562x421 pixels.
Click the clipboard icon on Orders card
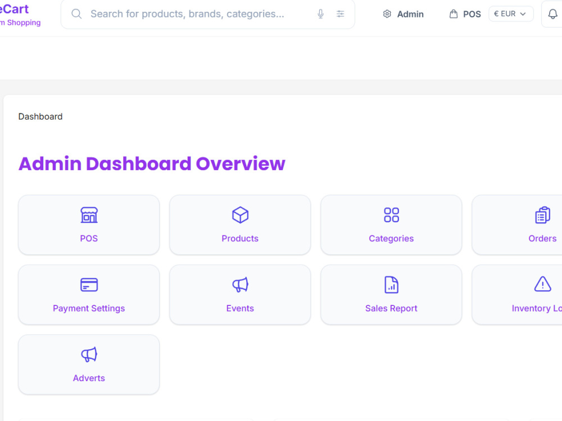pyautogui.click(x=543, y=215)
